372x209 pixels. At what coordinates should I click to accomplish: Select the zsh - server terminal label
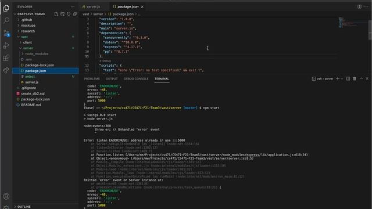click(323, 79)
